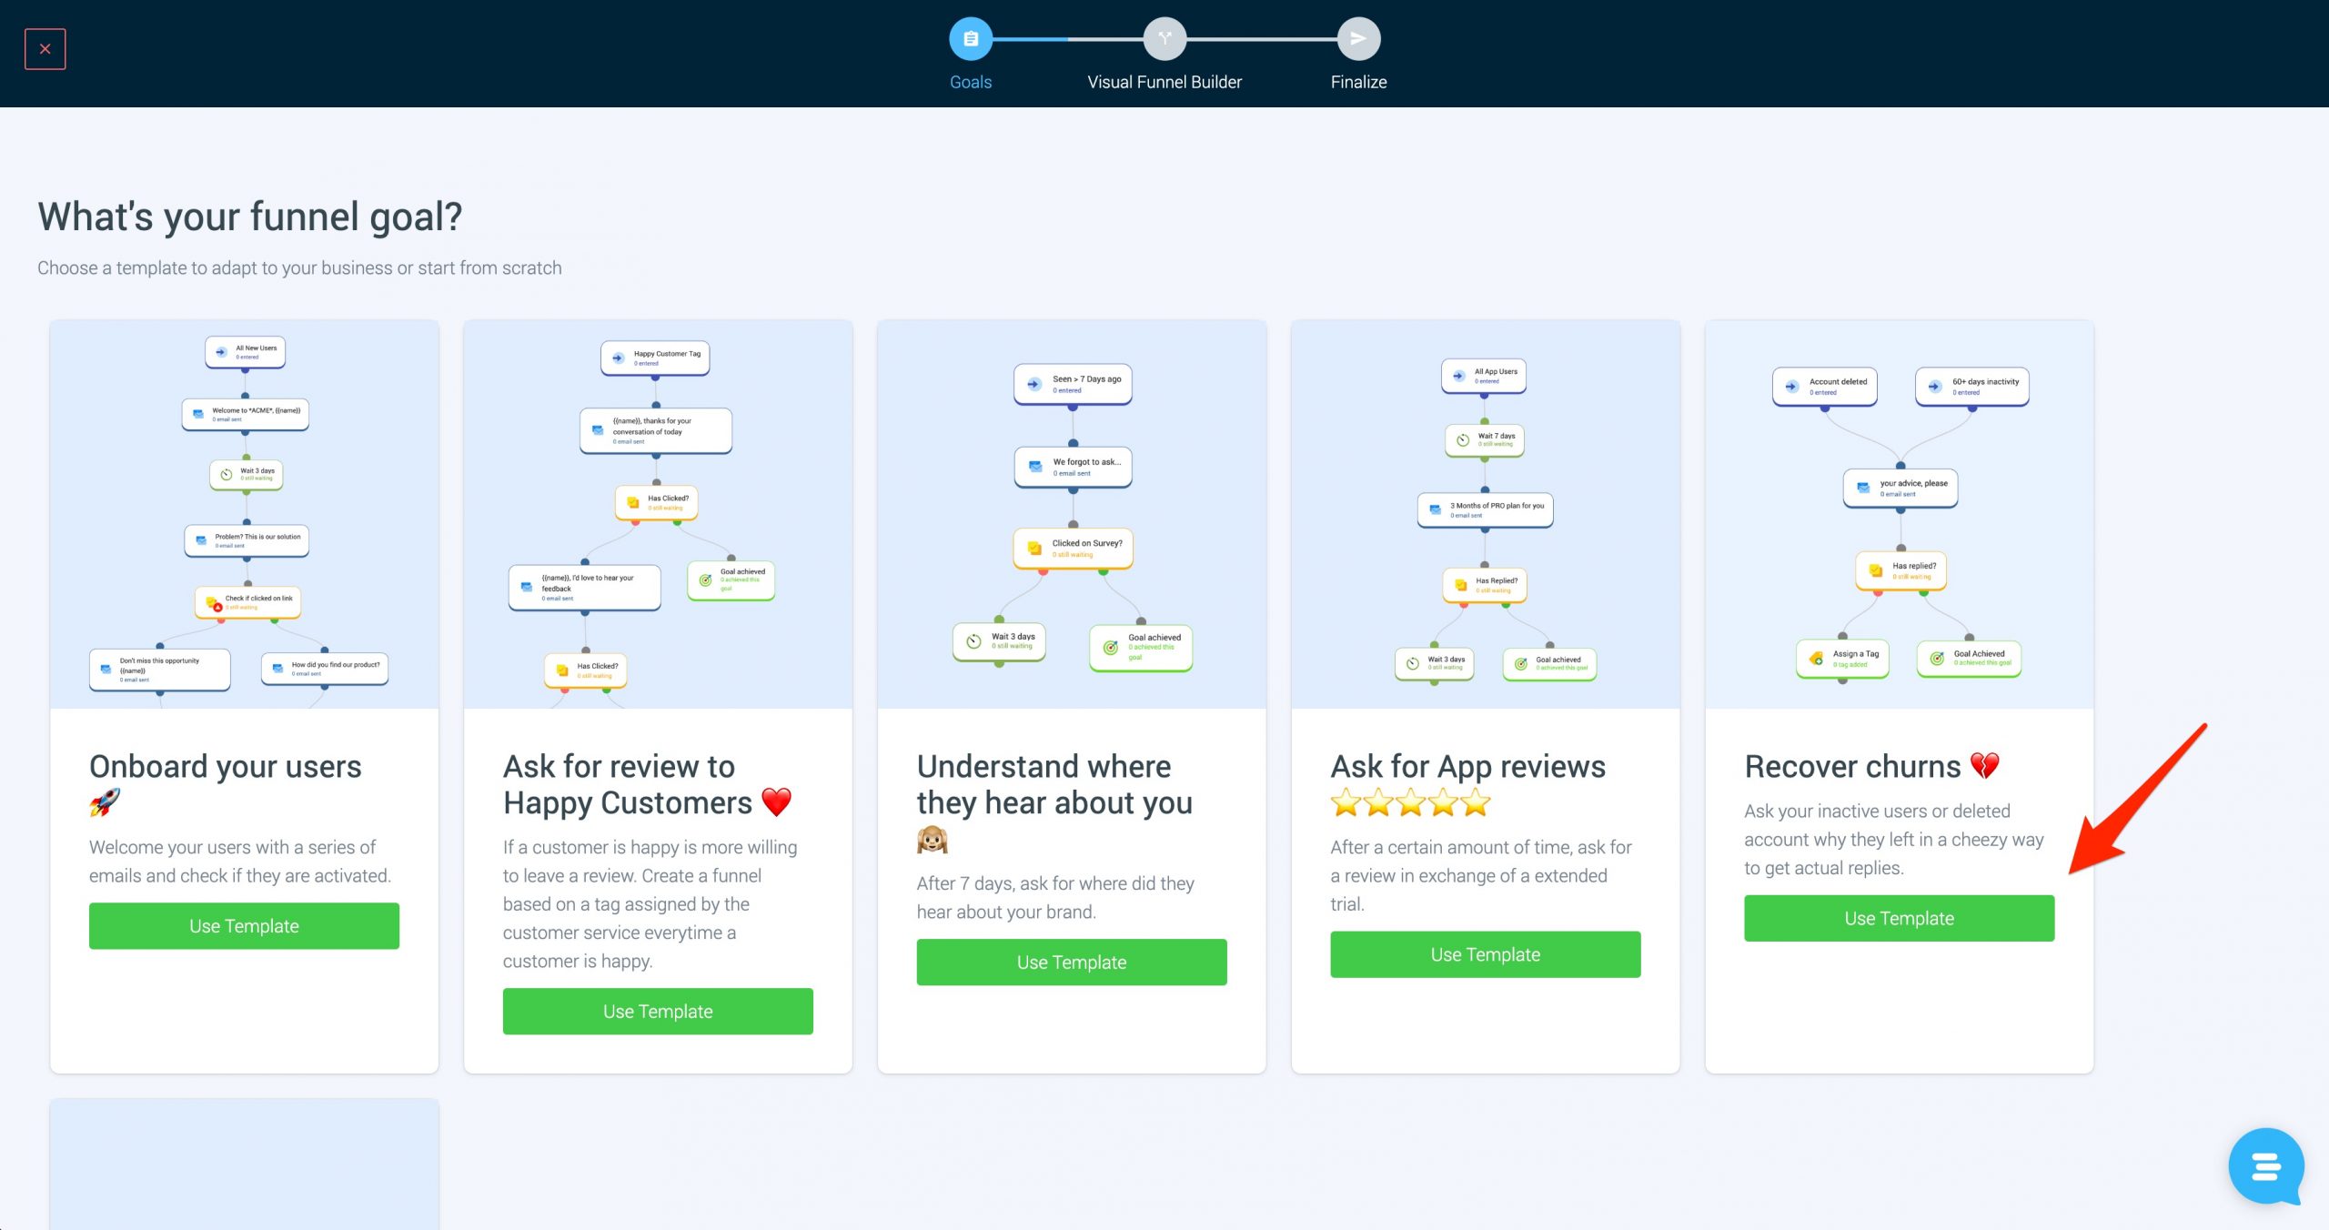Open the chat support bubble
Image resolution: width=2329 pixels, height=1230 pixels.
(x=2266, y=1166)
